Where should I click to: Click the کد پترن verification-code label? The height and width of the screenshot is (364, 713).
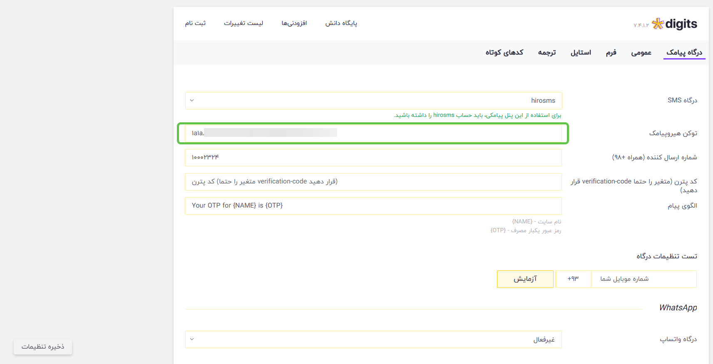pyautogui.click(x=634, y=186)
